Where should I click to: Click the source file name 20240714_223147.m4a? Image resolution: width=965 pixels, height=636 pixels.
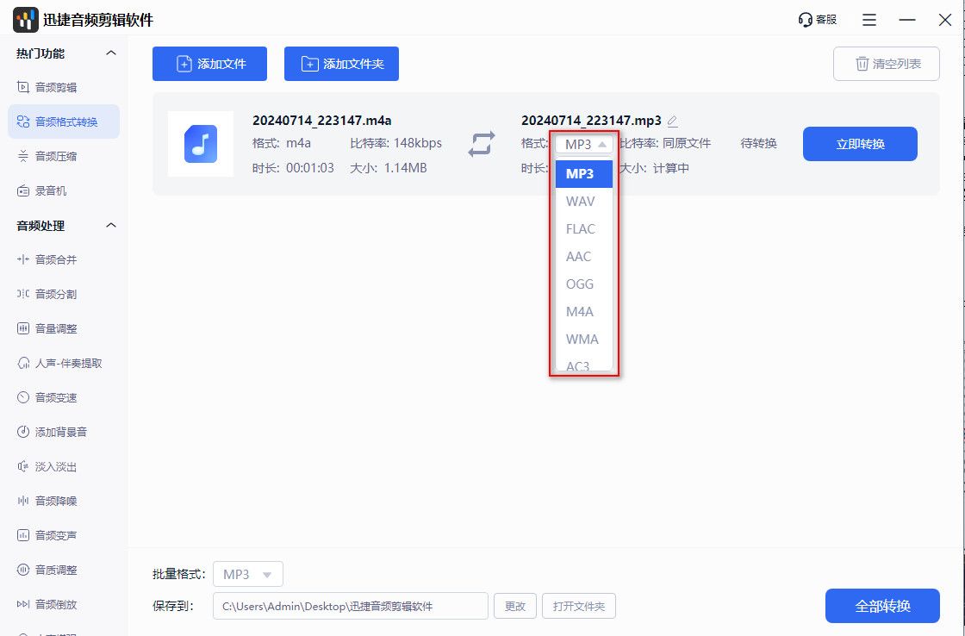pyautogui.click(x=322, y=120)
